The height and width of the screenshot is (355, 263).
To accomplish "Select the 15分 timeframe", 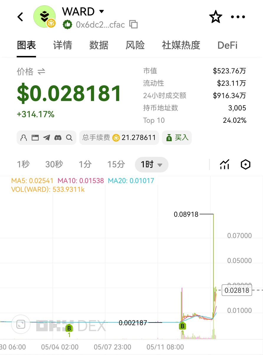I will click(x=116, y=164).
